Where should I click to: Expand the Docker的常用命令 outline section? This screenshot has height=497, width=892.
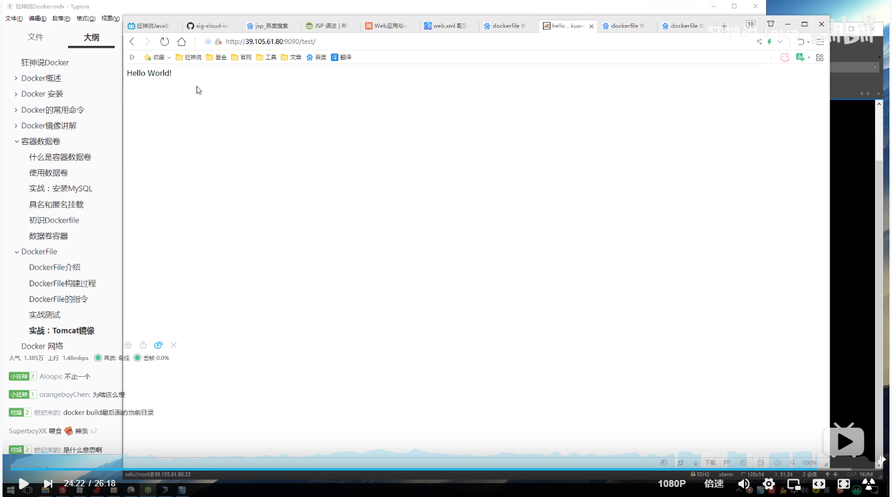coord(16,109)
